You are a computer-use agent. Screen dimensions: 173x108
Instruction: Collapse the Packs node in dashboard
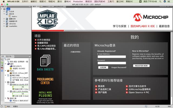point(5,71)
